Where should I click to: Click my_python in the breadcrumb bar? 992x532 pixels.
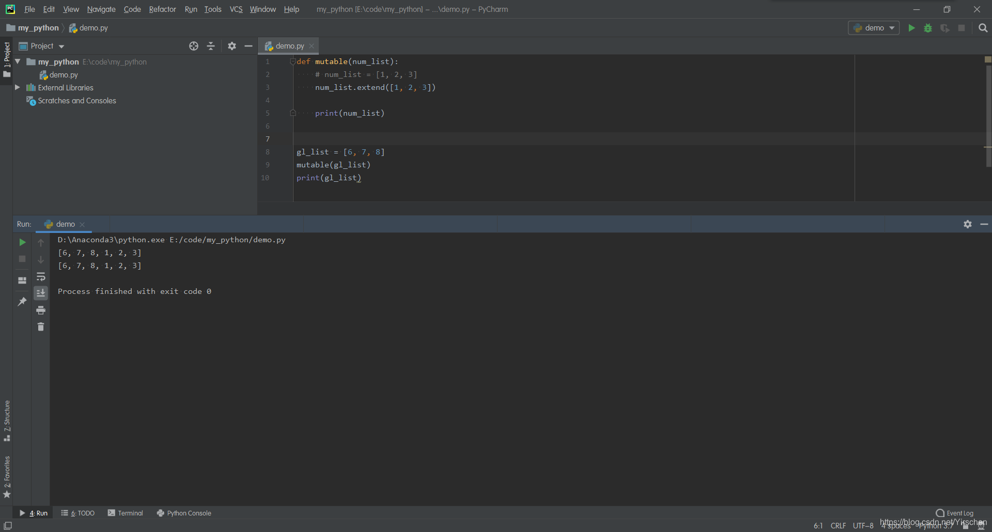33,28
